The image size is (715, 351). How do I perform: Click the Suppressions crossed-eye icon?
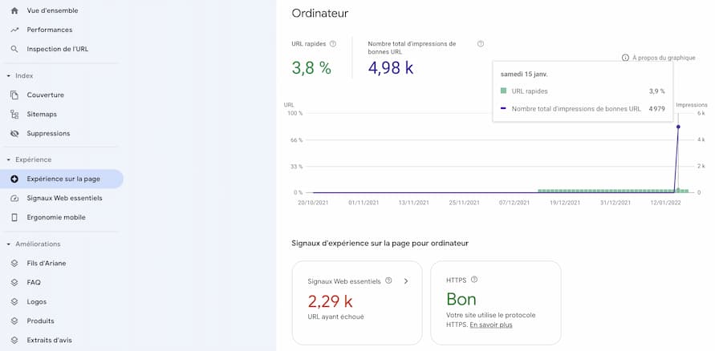pyautogui.click(x=14, y=133)
